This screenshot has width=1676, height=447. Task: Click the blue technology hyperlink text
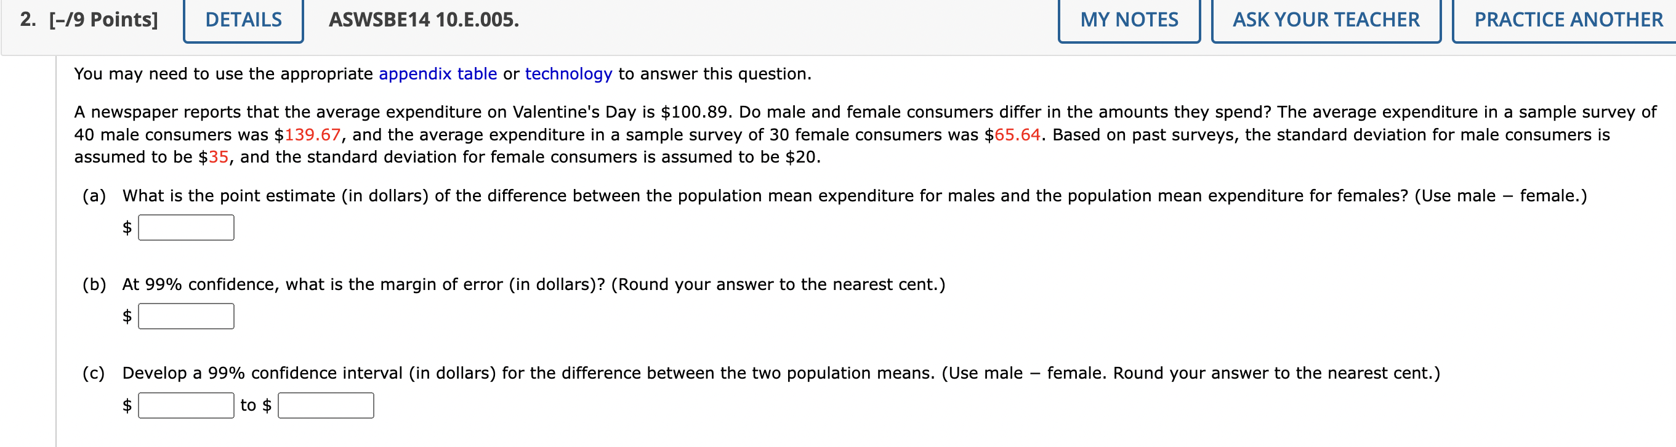pyautogui.click(x=567, y=73)
